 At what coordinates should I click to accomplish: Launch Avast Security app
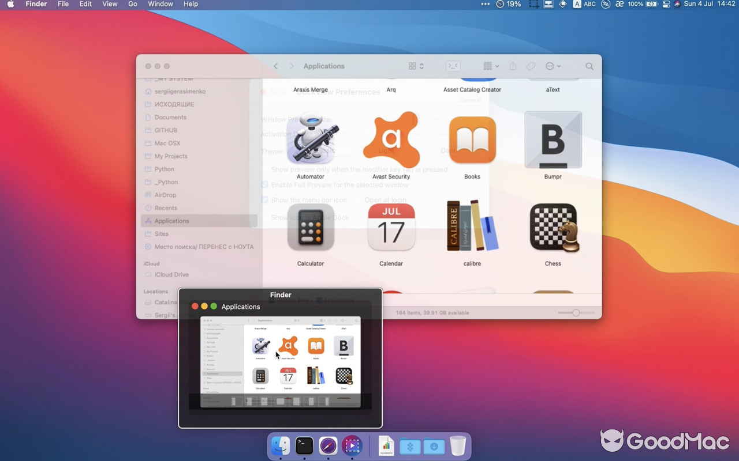[x=391, y=140]
